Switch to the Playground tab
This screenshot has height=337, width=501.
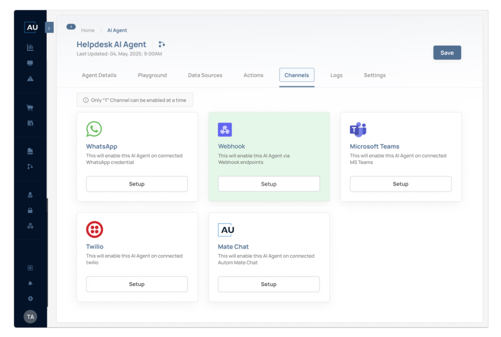pos(152,75)
